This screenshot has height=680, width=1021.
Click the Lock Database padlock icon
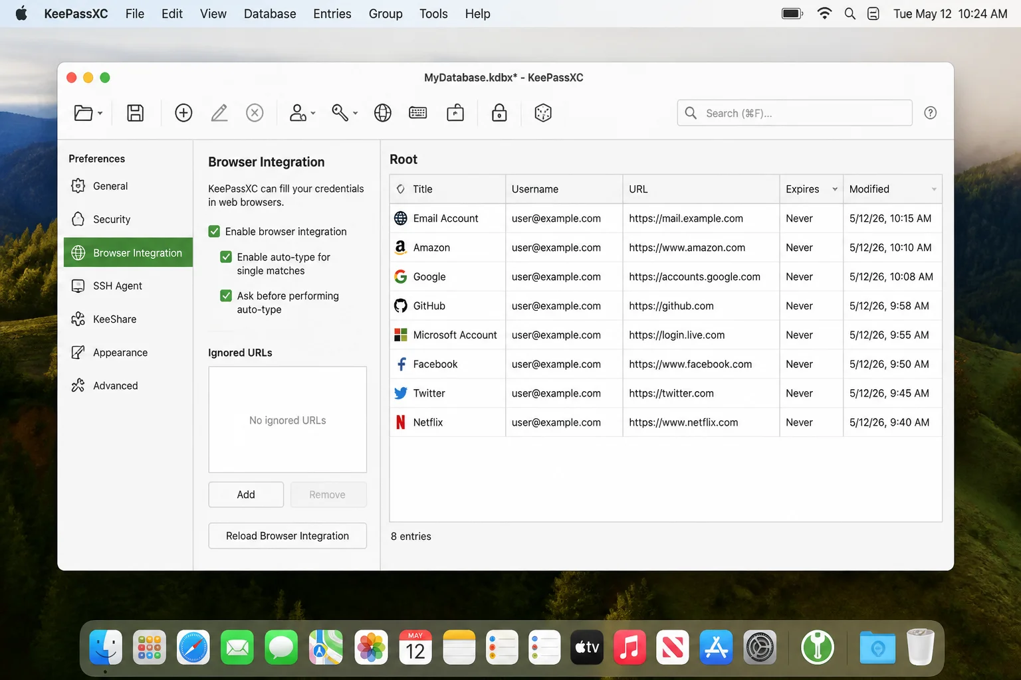pos(499,113)
